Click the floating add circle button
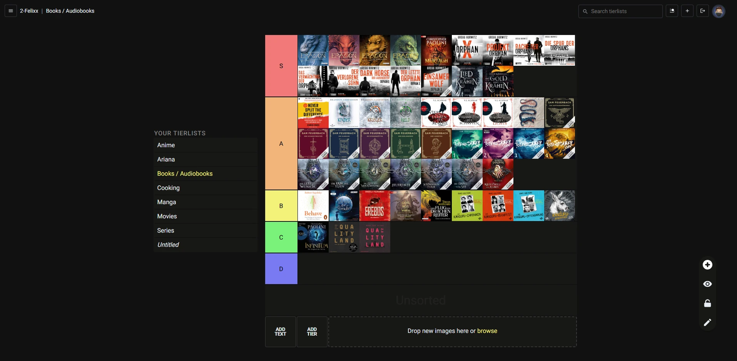The width and height of the screenshot is (737, 361). point(707,265)
